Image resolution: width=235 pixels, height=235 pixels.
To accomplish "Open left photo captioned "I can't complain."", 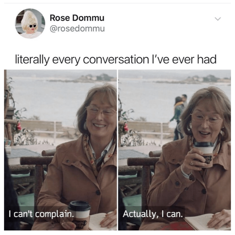I will click(x=61, y=150).
